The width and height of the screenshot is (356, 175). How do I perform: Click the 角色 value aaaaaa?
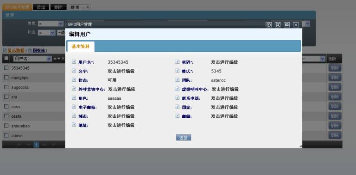[x=114, y=98]
